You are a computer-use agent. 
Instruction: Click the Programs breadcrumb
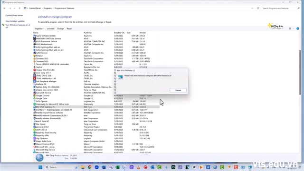point(47,9)
